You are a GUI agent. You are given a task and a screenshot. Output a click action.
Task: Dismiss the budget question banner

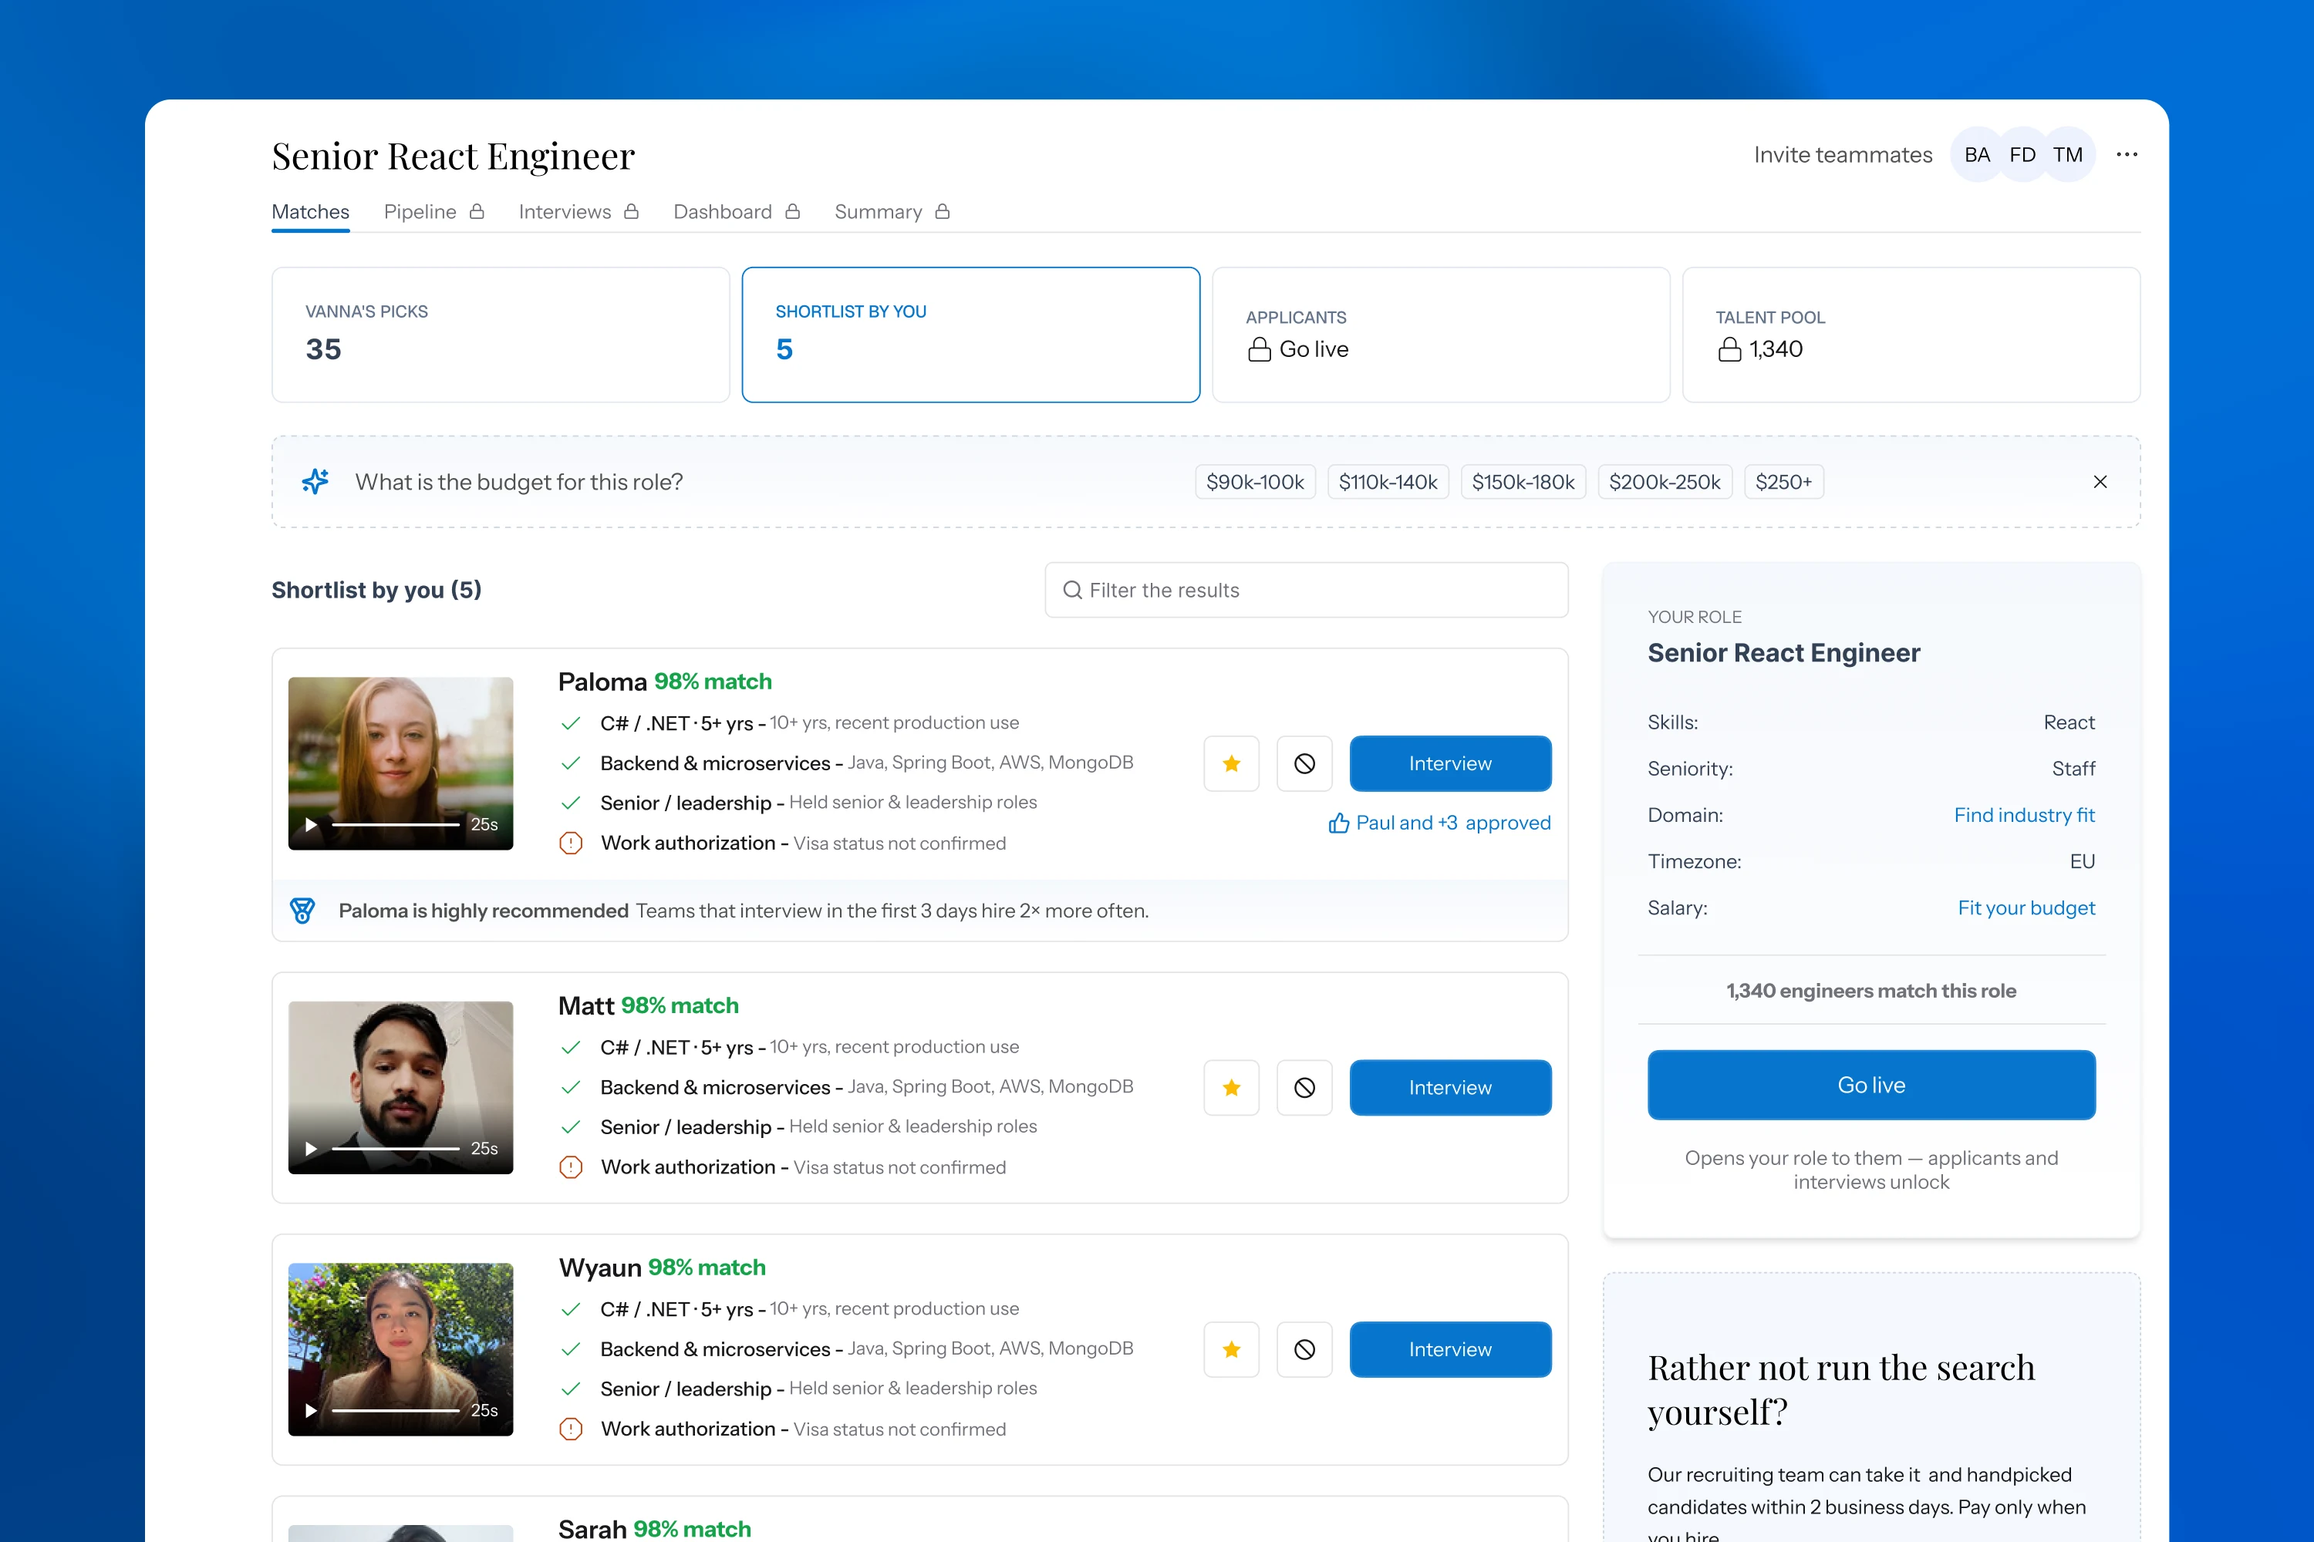point(2100,482)
